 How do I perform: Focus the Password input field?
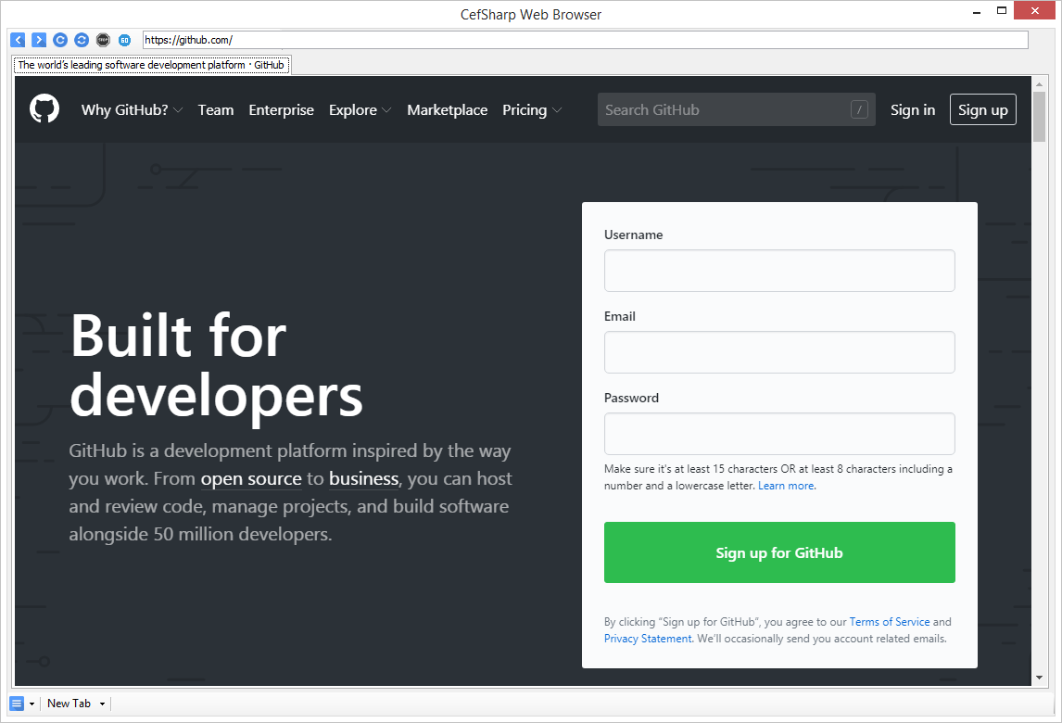point(779,434)
